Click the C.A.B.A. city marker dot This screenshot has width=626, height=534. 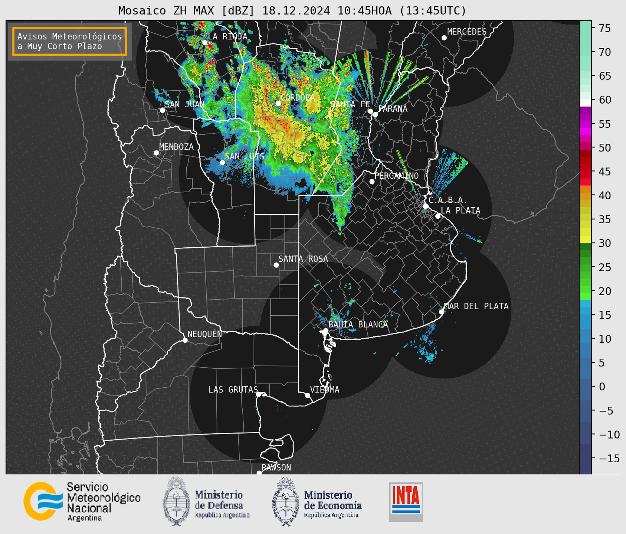pyautogui.click(x=426, y=206)
